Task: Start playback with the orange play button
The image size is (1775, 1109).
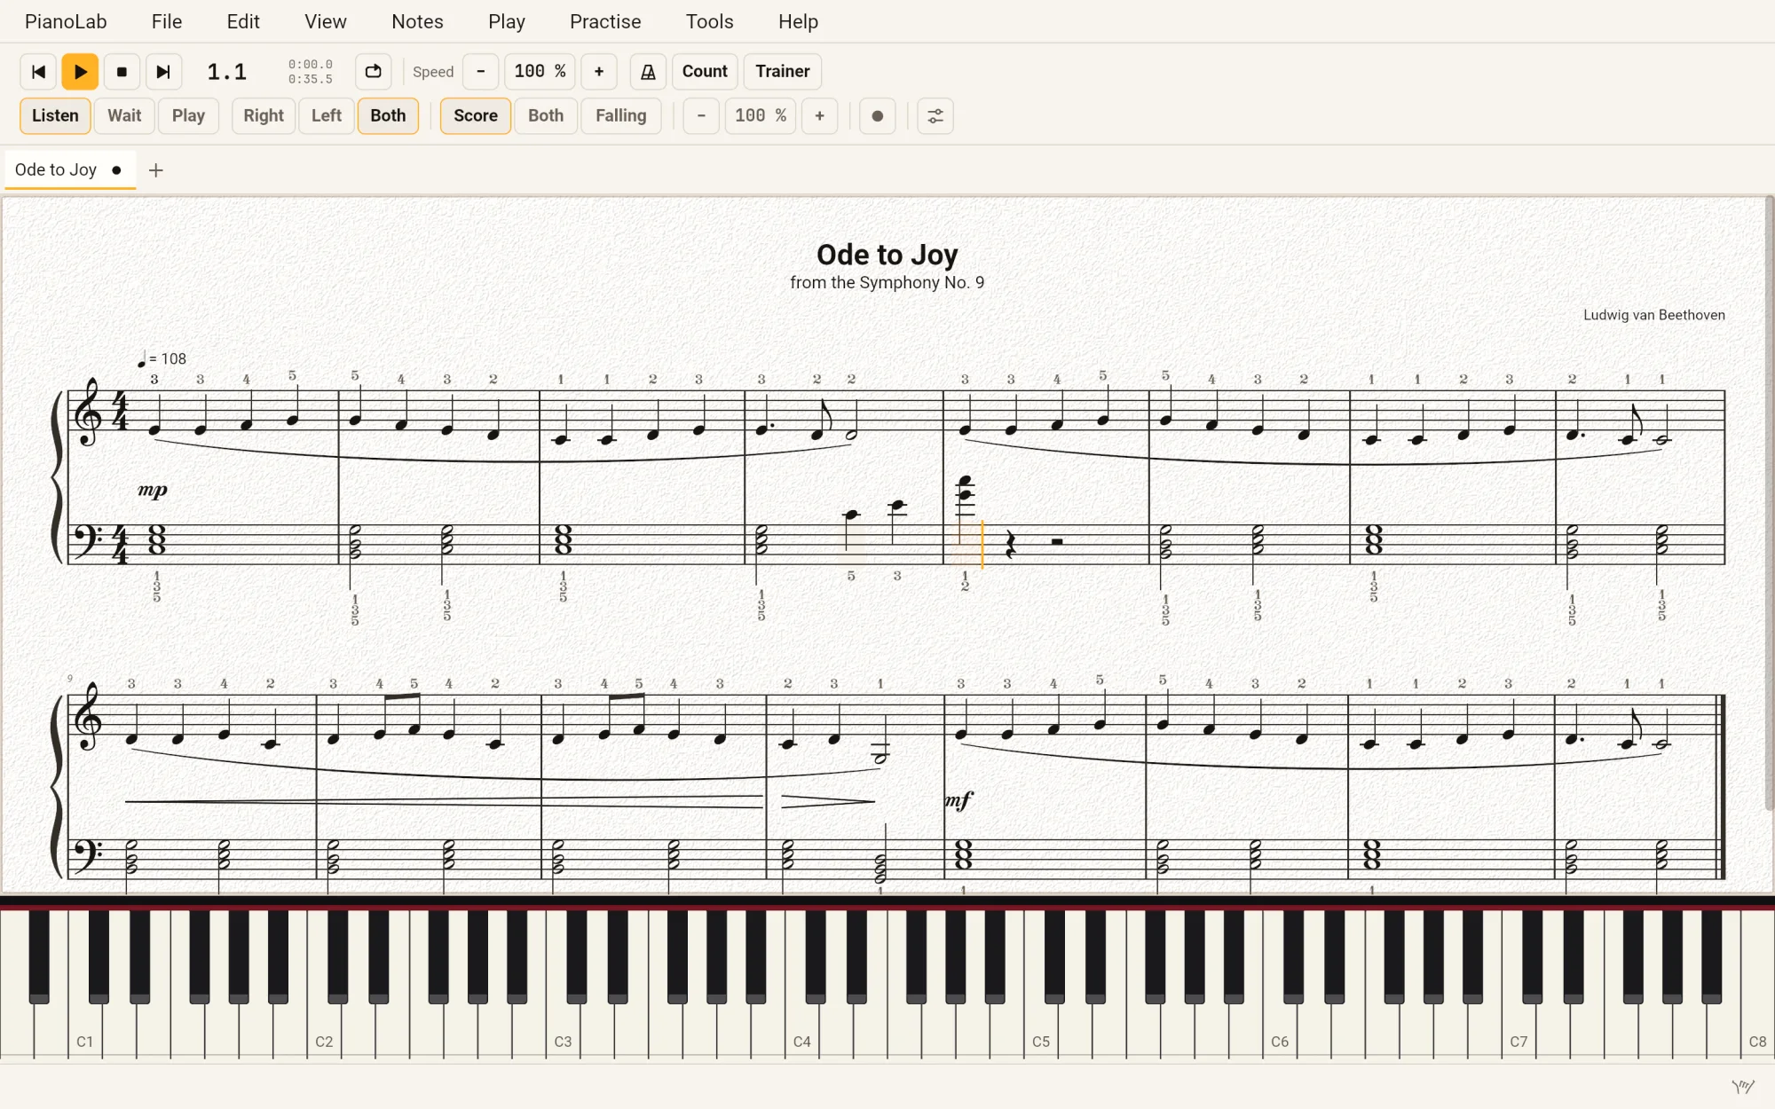Action: coord(80,72)
